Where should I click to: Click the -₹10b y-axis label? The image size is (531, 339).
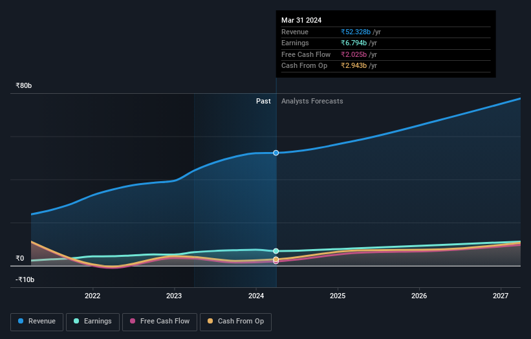(x=25, y=279)
